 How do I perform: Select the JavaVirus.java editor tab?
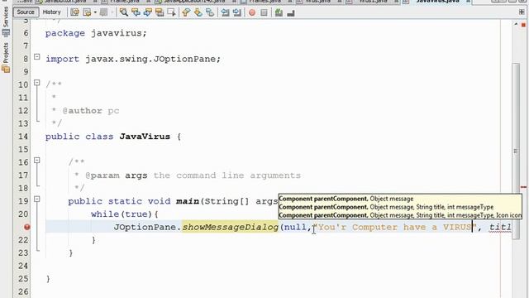(x=437, y=2)
